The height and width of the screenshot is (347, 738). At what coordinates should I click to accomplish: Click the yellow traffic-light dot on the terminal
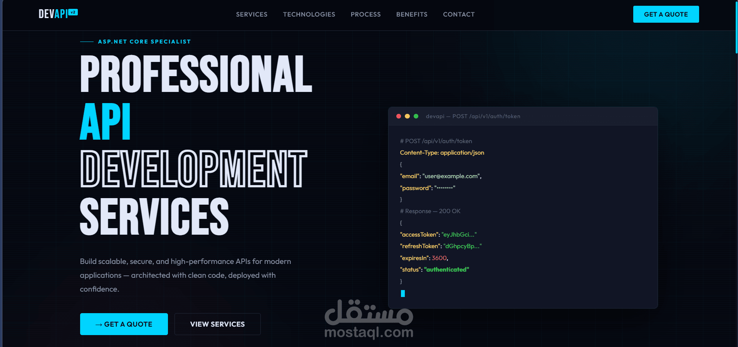click(x=408, y=116)
